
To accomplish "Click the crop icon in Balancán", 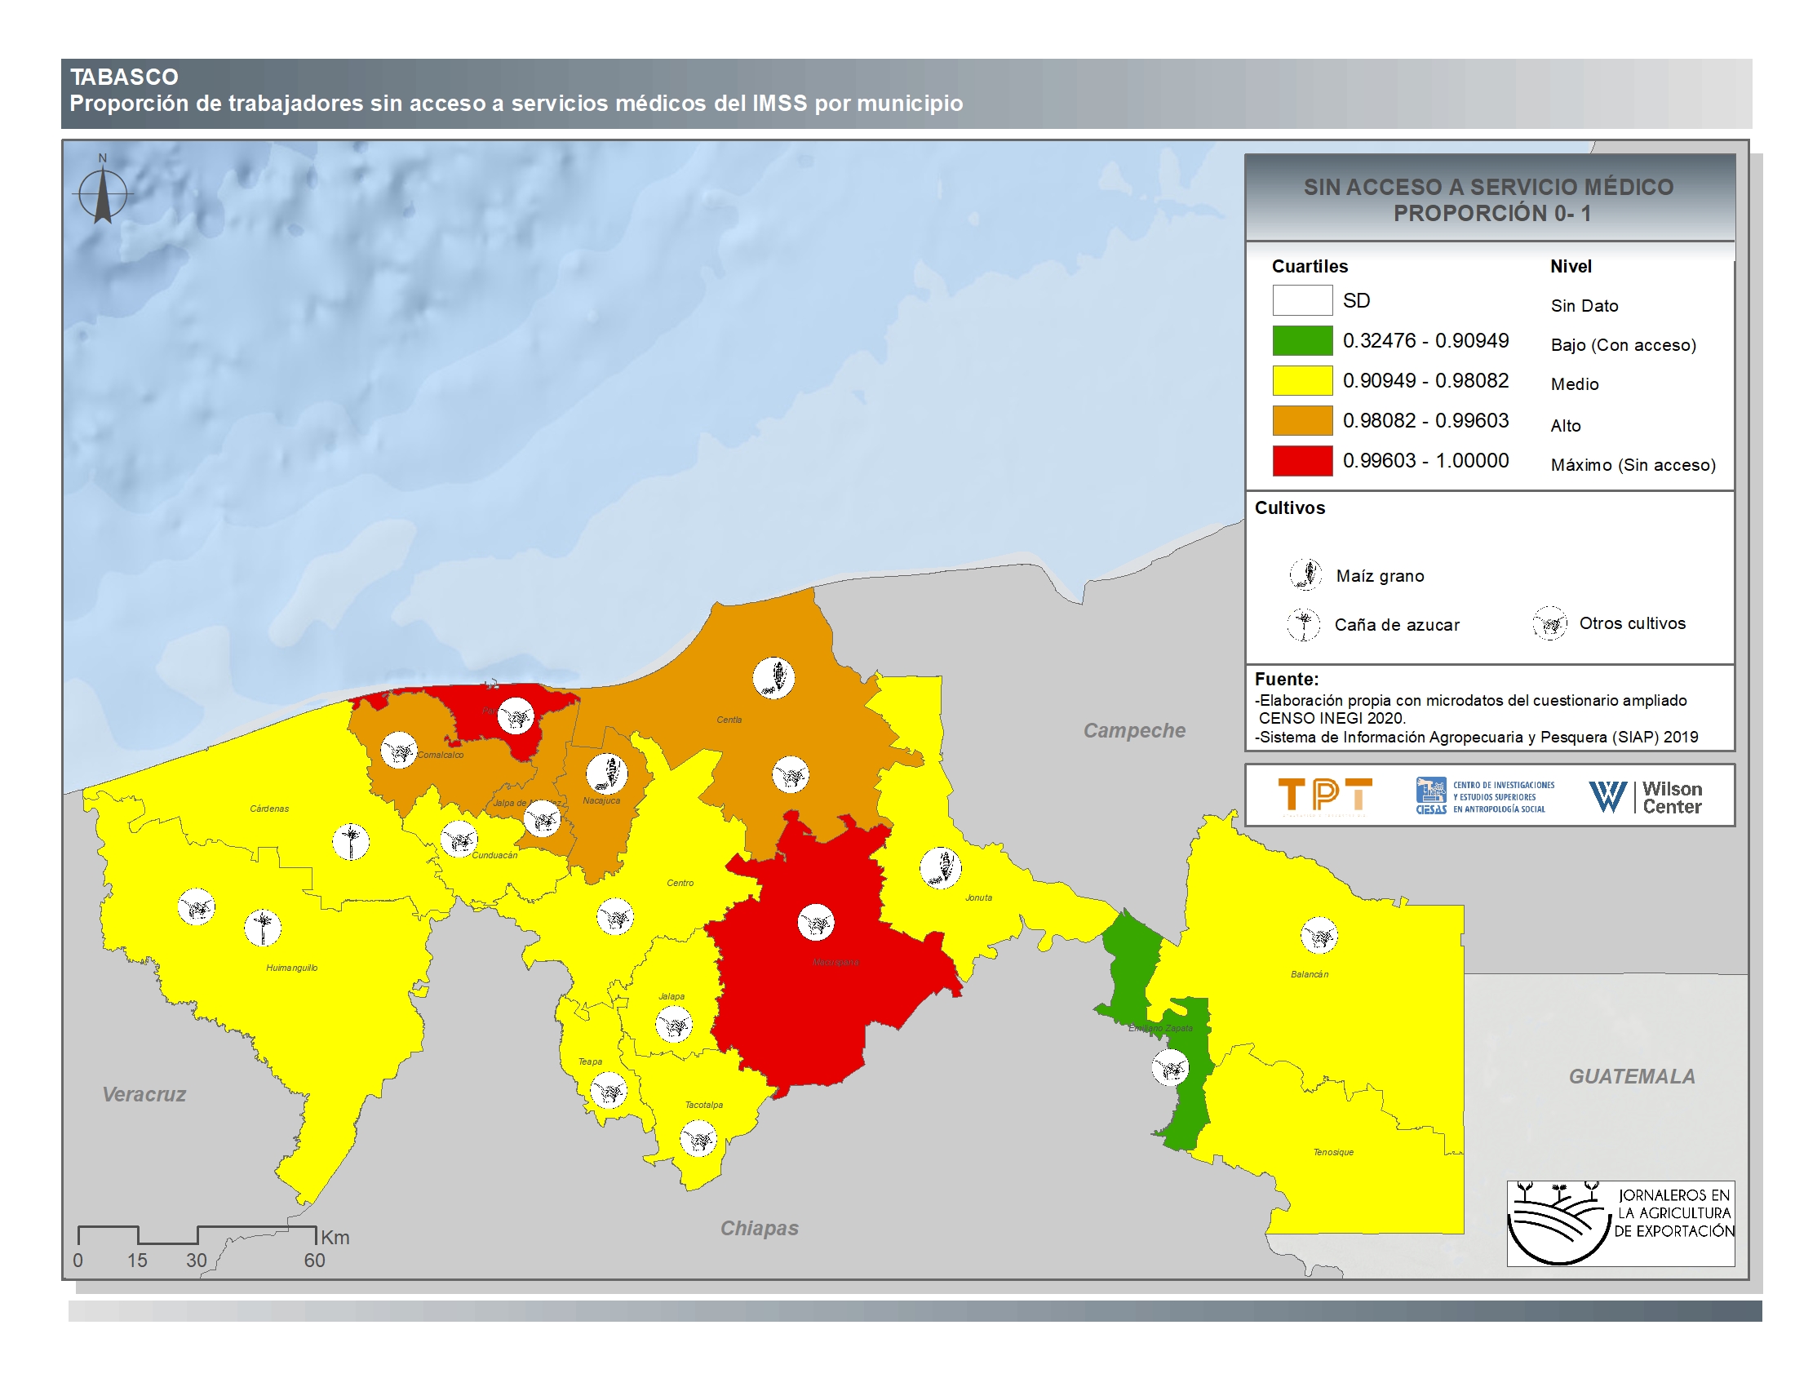I will [1319, 935].
